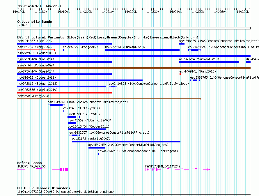This screenshot has height=196, width=259.
Task: Click the 9q subtelomeric deletion syndrome bar
Action: point(134,194)
